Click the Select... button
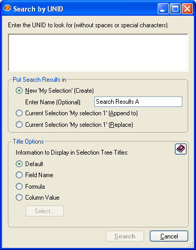The image size is (196, 250). coord(45,211)
